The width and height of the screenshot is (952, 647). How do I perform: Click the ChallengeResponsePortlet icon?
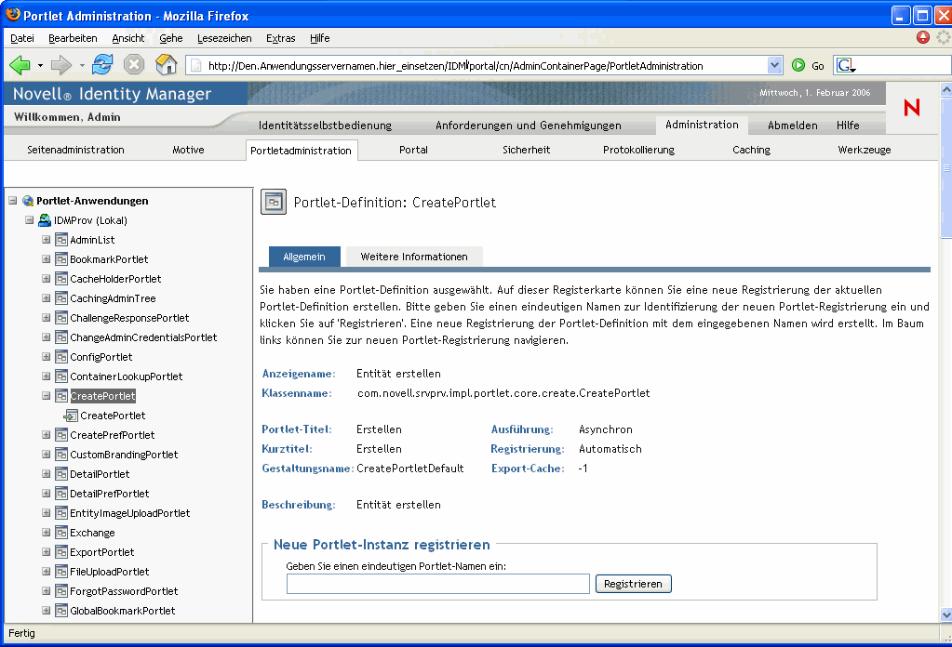tap(60, 318)
